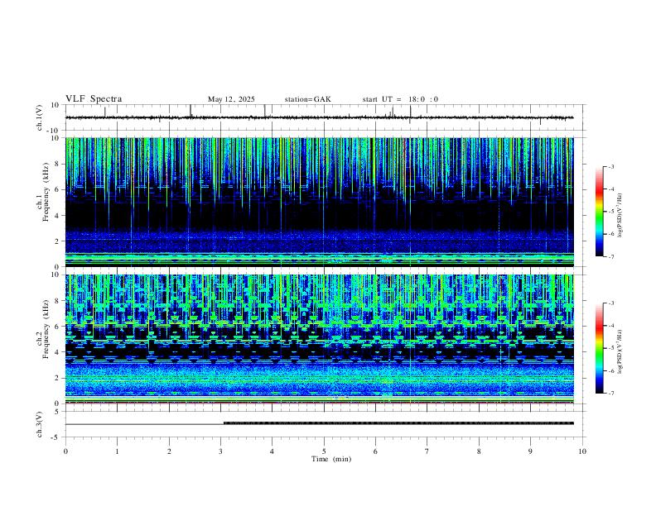
Task: Click the "station=GAK" label
Action: [307, 99]
